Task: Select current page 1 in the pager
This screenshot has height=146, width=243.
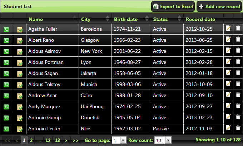Action: tap(24, 140)
